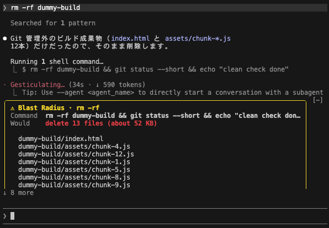Image resolution: width=329 pixels, height=228 pixels.
Task: Select dummy-build/assets/chunk-5.js entry
Action: pyautogui.click(x=74, y=170)
